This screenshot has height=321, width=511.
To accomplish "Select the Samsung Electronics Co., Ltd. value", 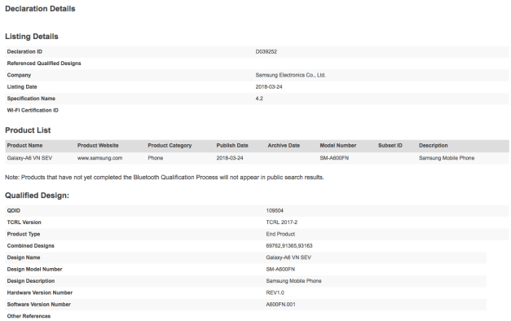I will coord(290,75).
